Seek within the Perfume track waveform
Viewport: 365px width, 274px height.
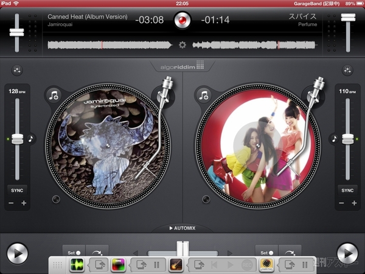255,44
